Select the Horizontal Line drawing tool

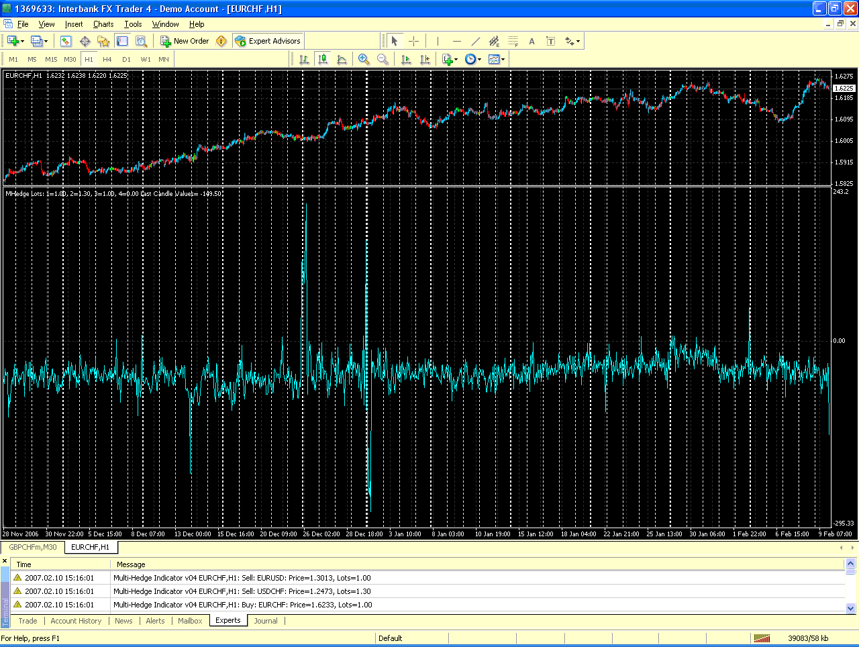456,40
